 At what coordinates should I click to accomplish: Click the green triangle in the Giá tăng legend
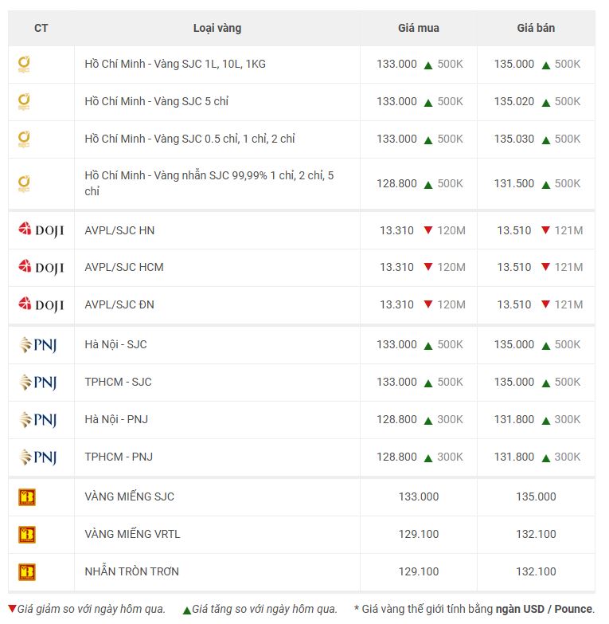pos(187,610)
